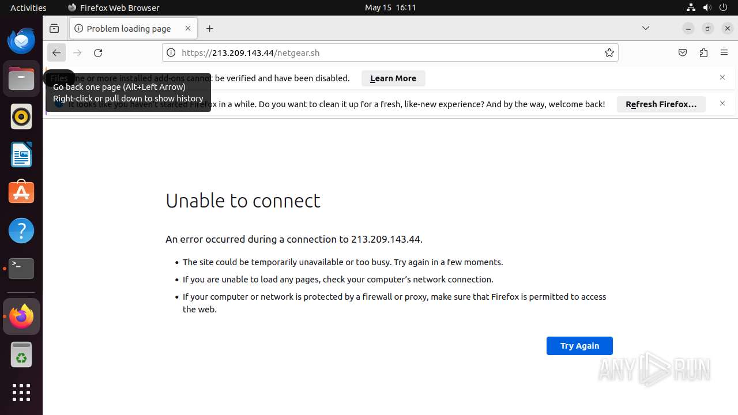Viewport: 738px width, 415px height.
Task: Open the Firefox hamburger application menu
Action: tap(724, 53)
